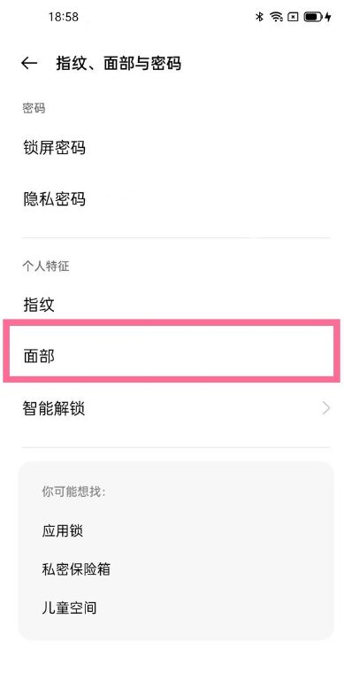
Task: Follow the 儿童空间 suggestion link
Action: 69,607
